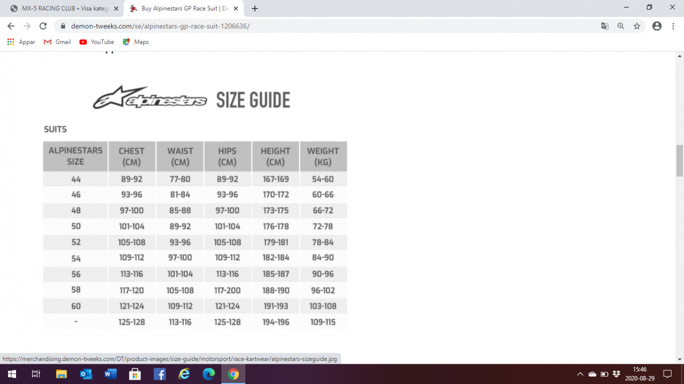
Task: Click the WAIST (CM) column header
Action: click(180, 156)
